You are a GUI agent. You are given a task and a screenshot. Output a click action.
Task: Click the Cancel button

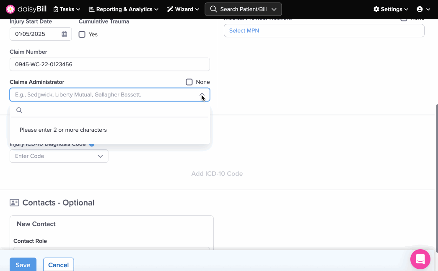tap(58, 265)
